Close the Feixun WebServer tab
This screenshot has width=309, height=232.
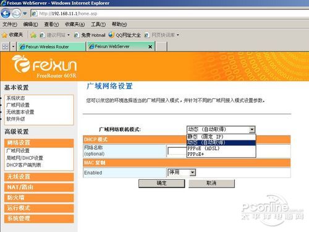pos(150,47)
